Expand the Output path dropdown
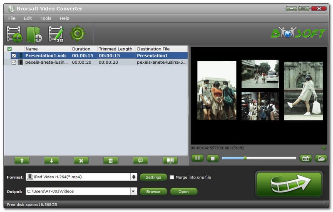This screenshot has width=333, height=212. (134, 192)
